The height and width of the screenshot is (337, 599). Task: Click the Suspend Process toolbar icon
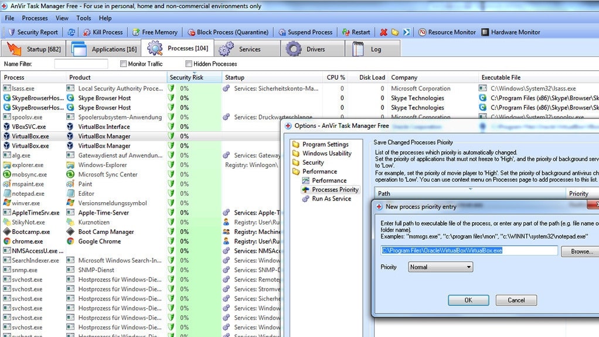point(282,32)
